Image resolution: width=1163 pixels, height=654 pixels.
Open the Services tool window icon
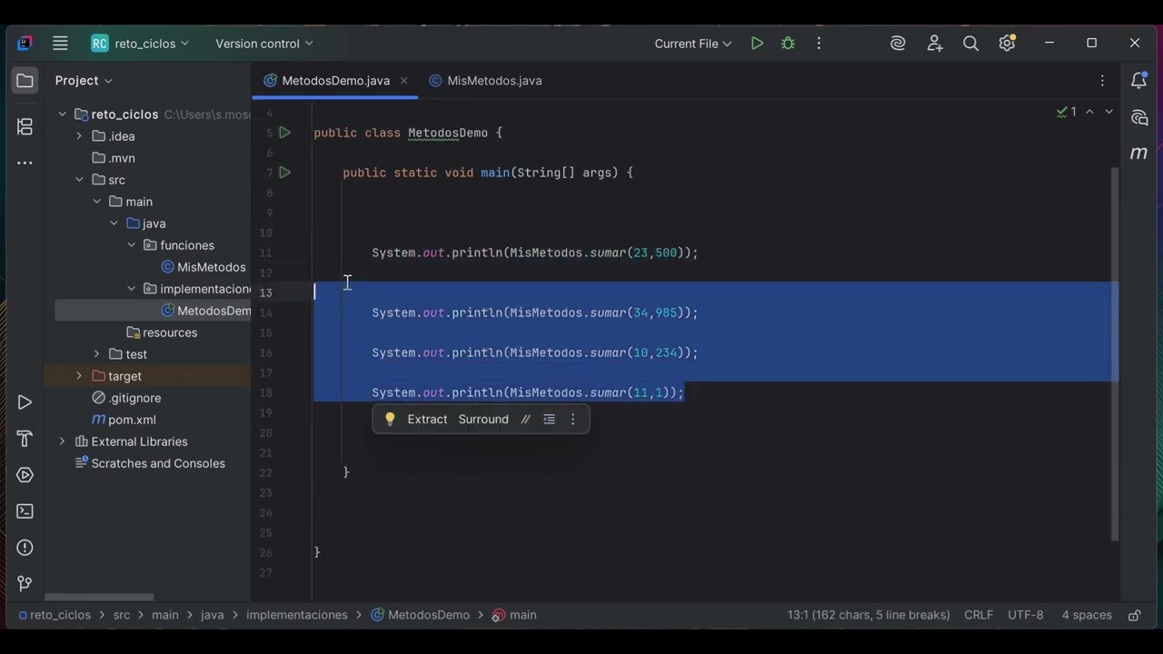(x=25, y=475)
